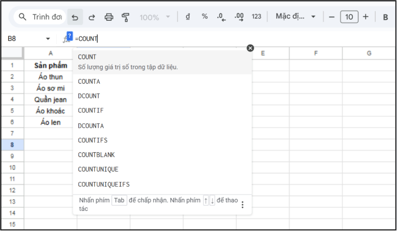397x231 pixels.
Task: Select cell containing Áo khoác
Action: pyautogui.click(x=51, y=111)
